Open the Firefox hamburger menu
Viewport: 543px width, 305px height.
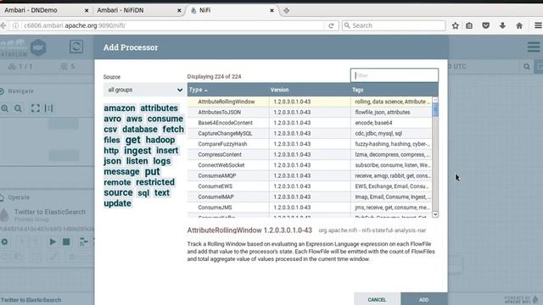pos(538,25)
